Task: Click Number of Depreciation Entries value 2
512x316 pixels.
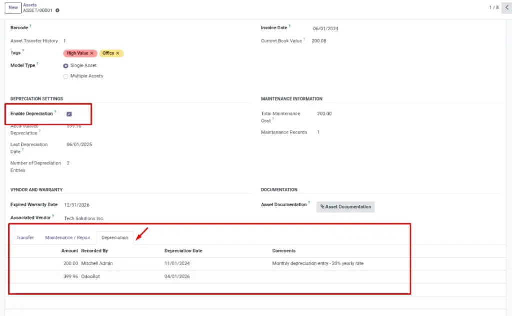Action: (68, 163)
